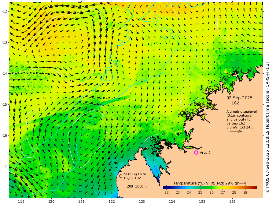Click longitude axis label 119
Screen dimensions: 269x207
[21, 202]
